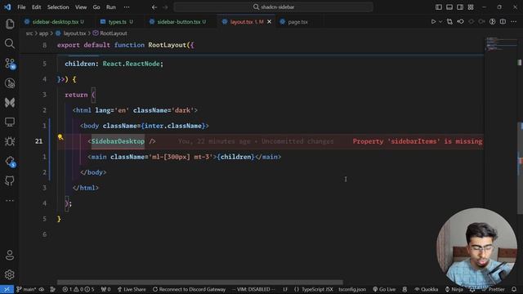Open the Explorer view in activity bar
This screenshot has height=294, width=523.
[10, 24]
